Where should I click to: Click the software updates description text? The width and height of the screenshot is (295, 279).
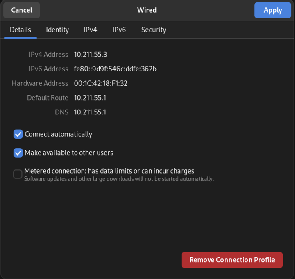pyautogui.click(x=119, y=179)
